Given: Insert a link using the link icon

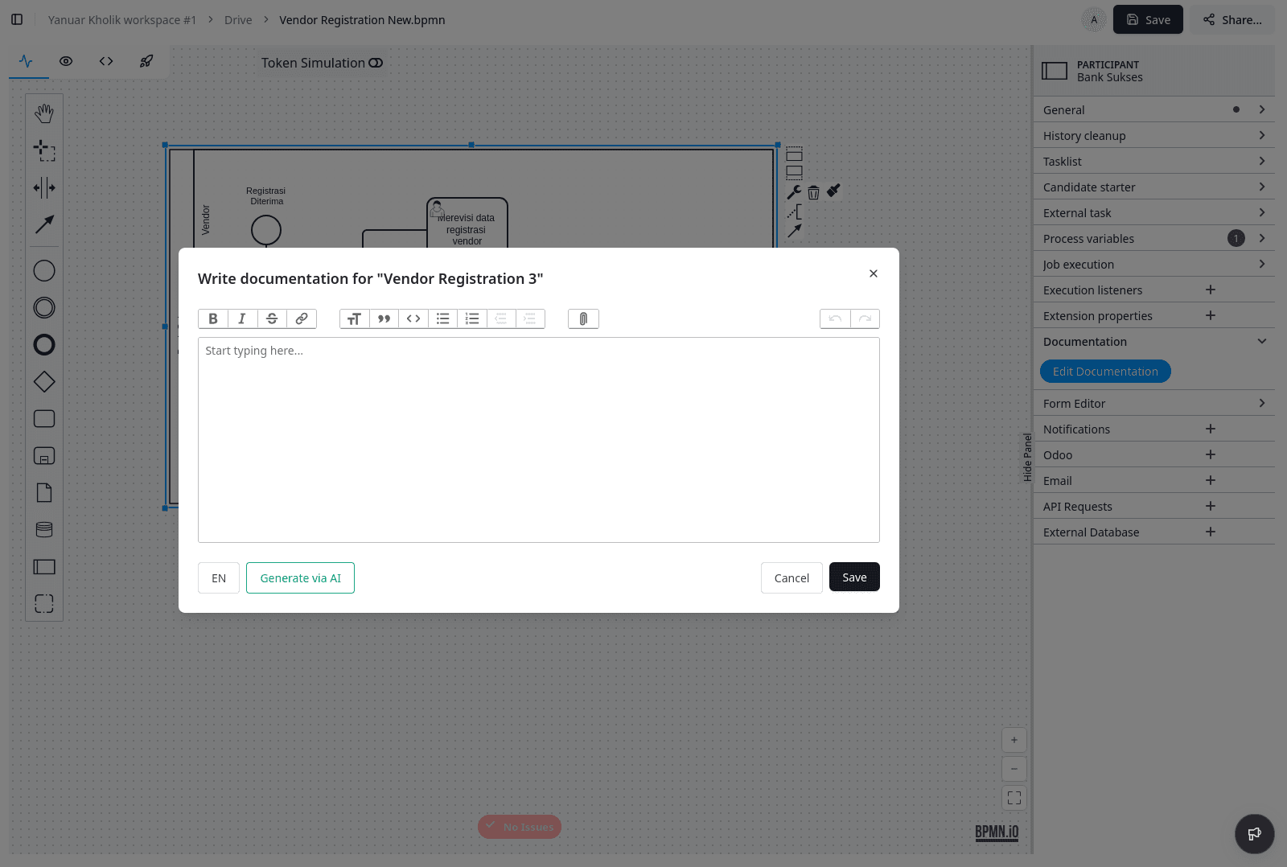Looking at the screenshot, I should pyautogui.click(x=302, y=319).
